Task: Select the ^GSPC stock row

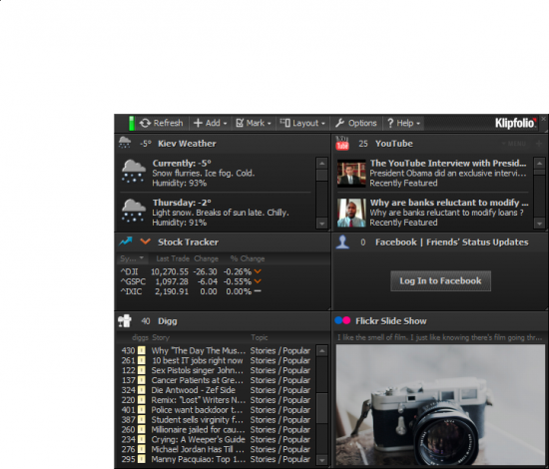Action: point(191,281)
